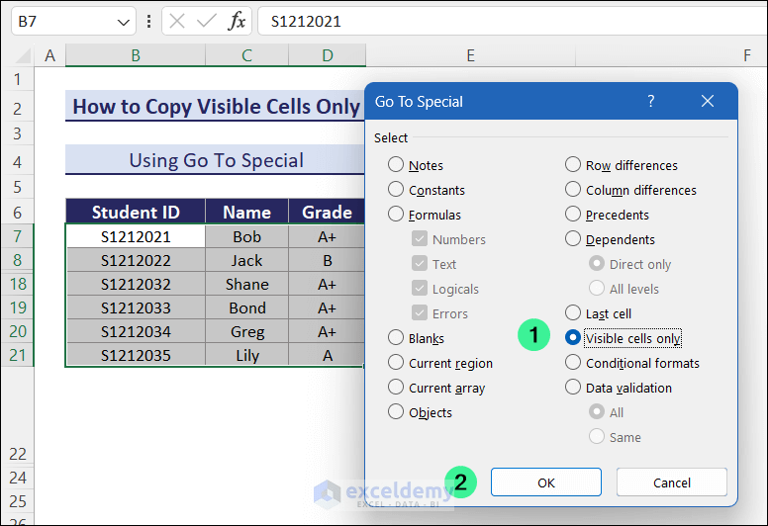This screenshot has height=526, width=768.
Task: Click the Name header cell
Action: (x=246, y=212)
